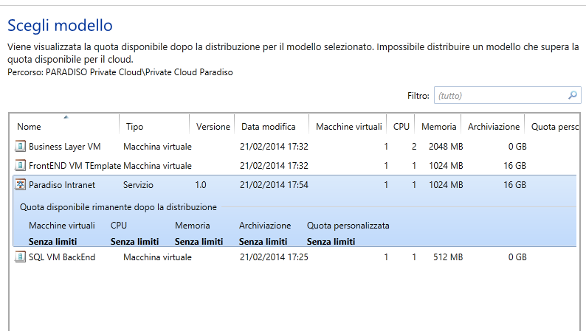Click the Business Layer VM template icon
586x331 pixels.
[20, 147]
